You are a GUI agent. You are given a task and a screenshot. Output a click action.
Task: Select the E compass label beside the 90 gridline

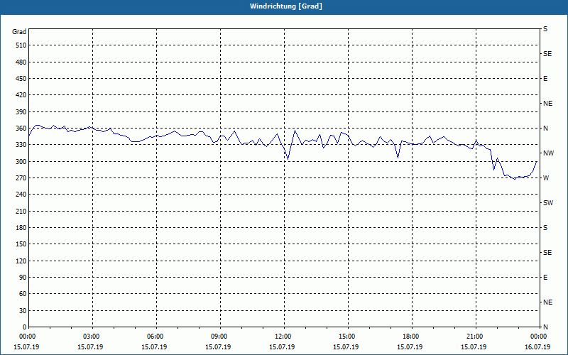pyautogui.click(x=545, y=278)
